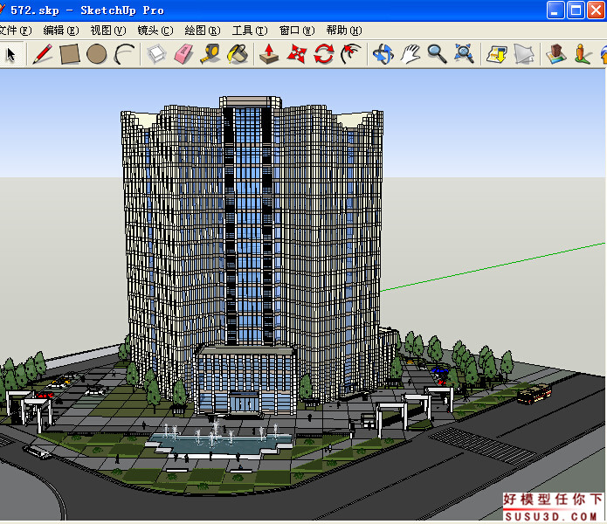Activate the Pan hand tool

click(410, 54)
